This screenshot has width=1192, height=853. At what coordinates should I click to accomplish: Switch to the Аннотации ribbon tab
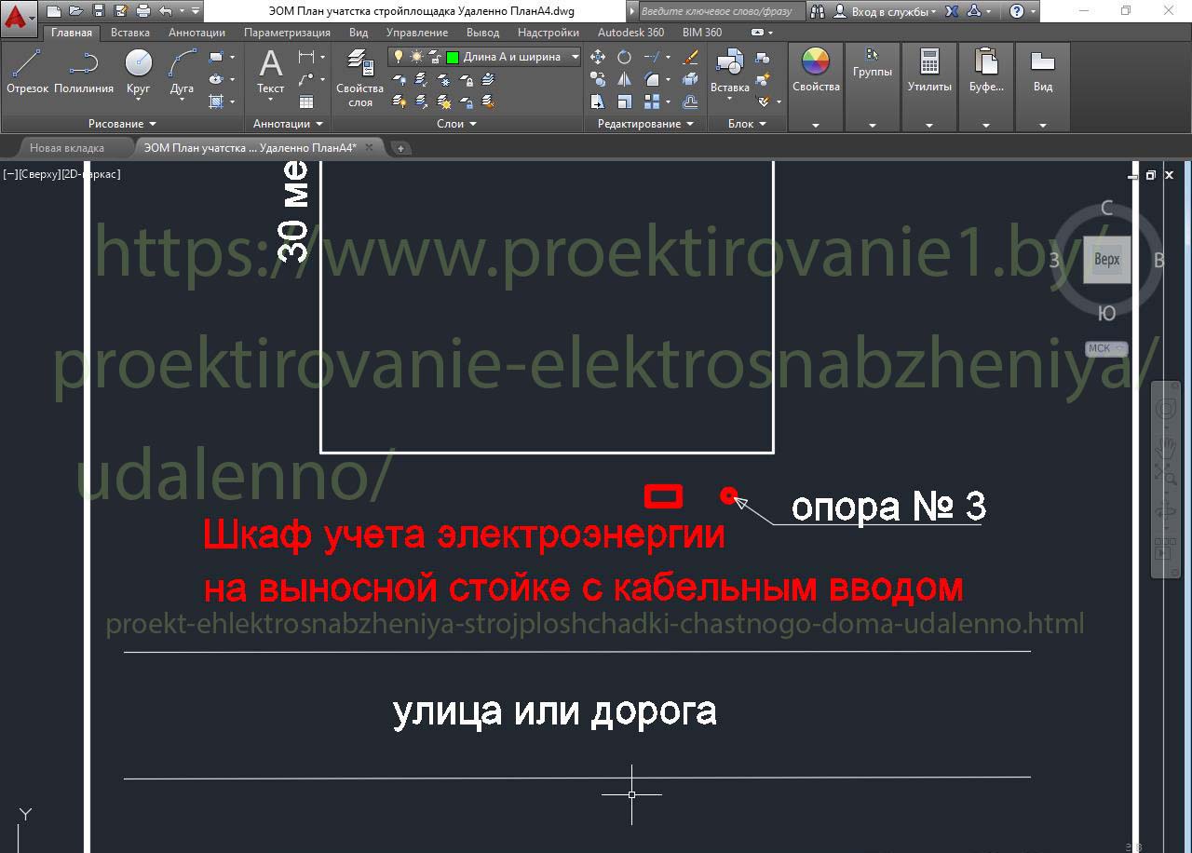click(x=196, y=33)
